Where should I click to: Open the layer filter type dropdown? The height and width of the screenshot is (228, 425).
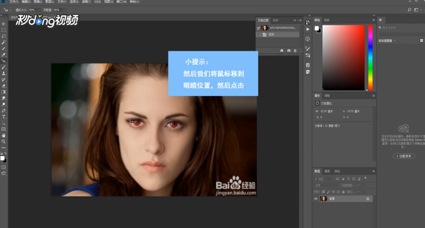pos(323,179)
